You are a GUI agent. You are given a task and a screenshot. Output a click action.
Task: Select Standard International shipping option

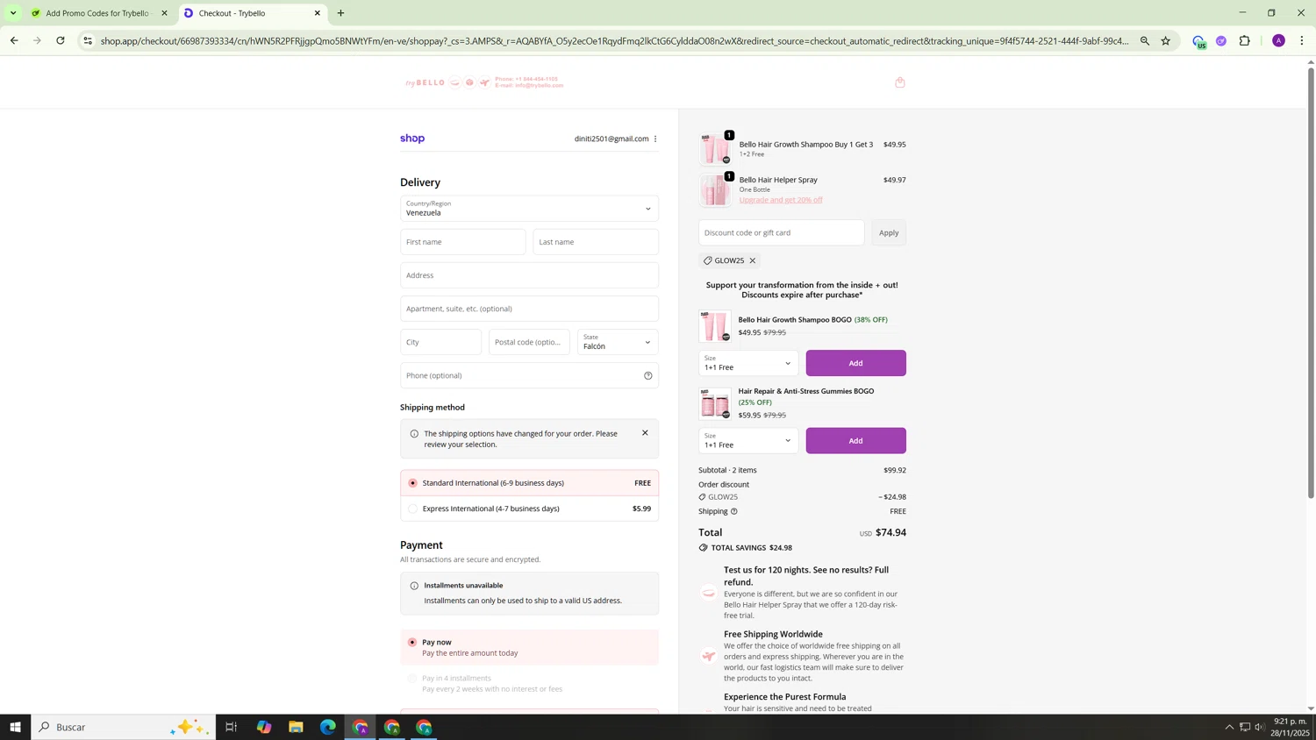[x=529, y=483]
